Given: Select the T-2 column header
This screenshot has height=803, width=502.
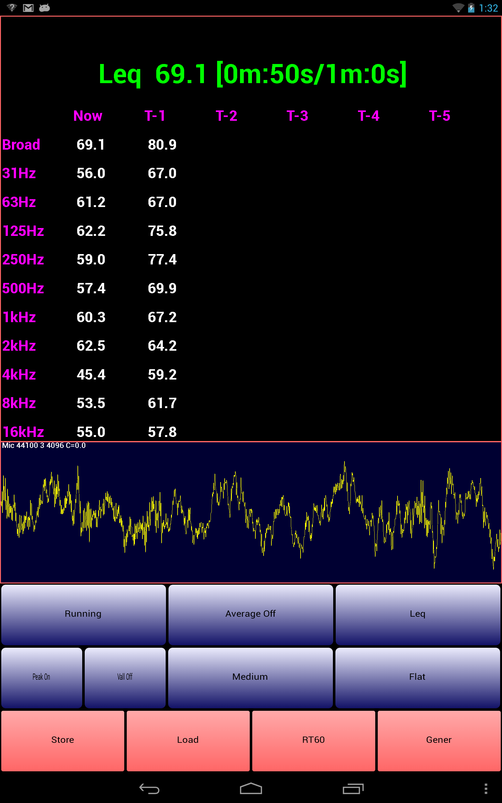Looking at the screenshot, I should click(x=227, y=116).
